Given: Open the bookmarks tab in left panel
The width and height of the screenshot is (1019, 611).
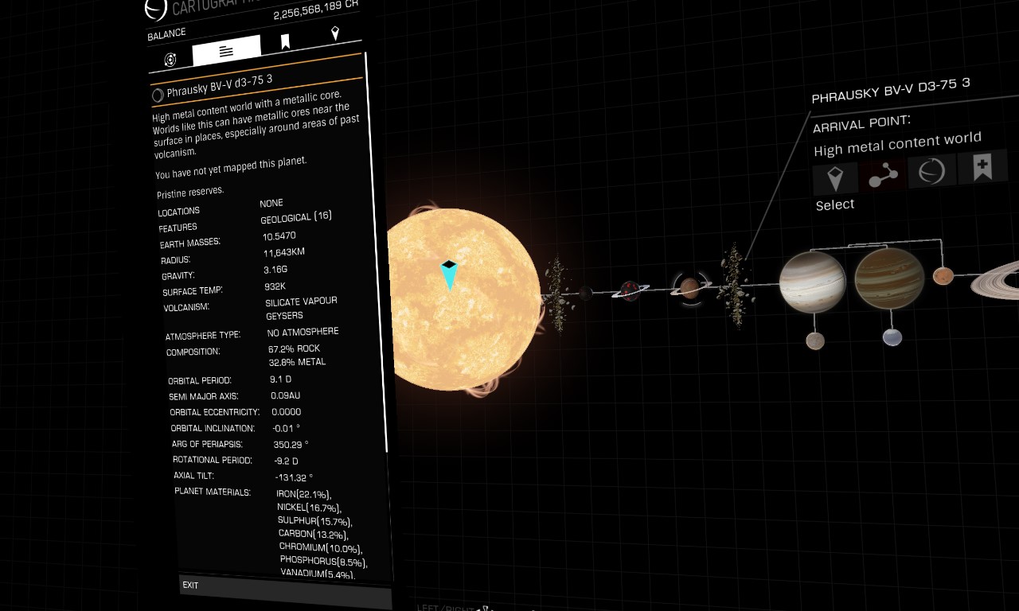Looking at the screenshot, I should pos(285,41).
